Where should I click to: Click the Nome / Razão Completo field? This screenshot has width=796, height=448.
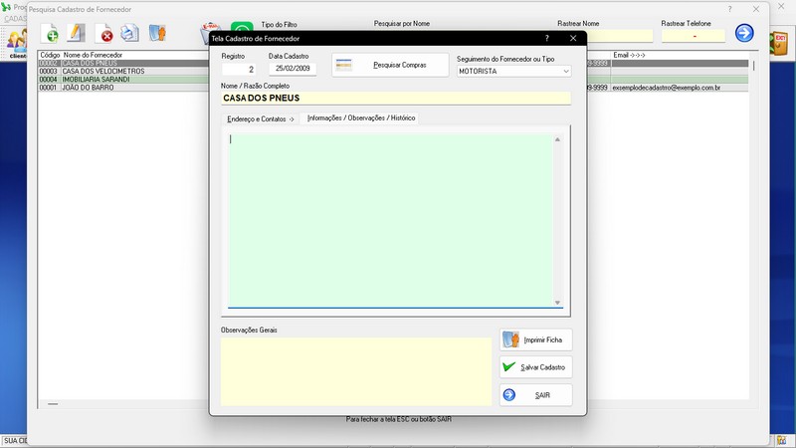point(395,99)
